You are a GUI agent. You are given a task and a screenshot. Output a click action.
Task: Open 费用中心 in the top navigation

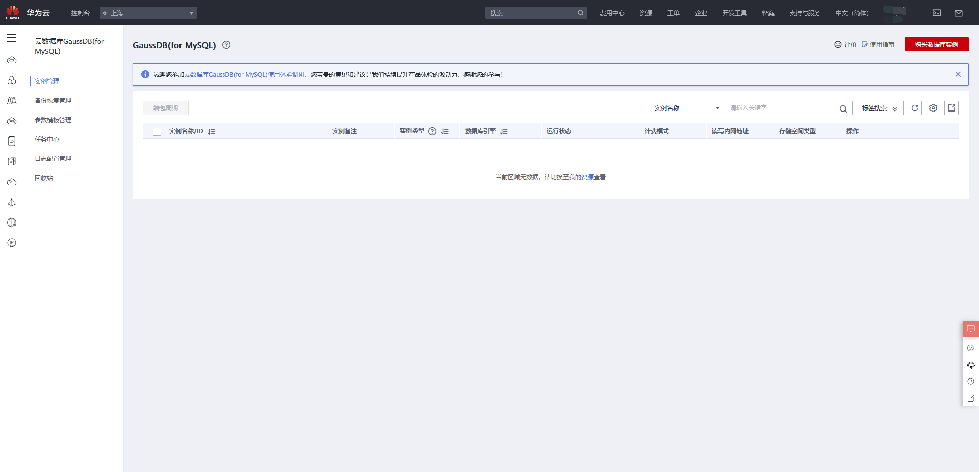[x=612, y=13]
